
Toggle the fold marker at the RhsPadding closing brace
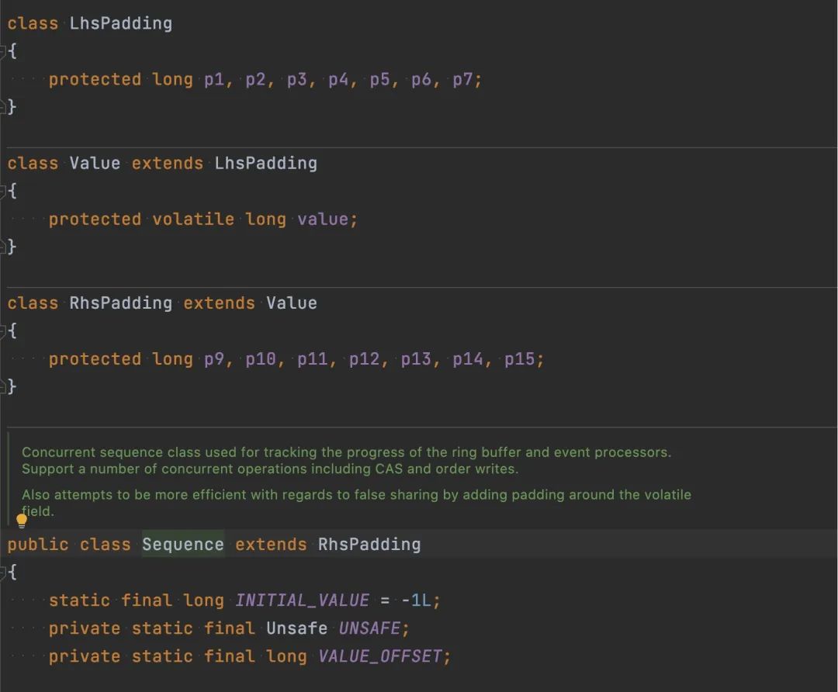[x=2, y=387]
